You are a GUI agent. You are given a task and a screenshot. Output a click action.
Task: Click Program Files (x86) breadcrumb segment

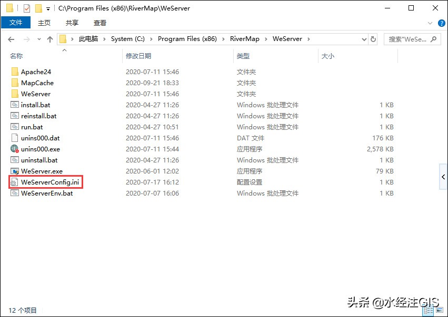point(187,39)
